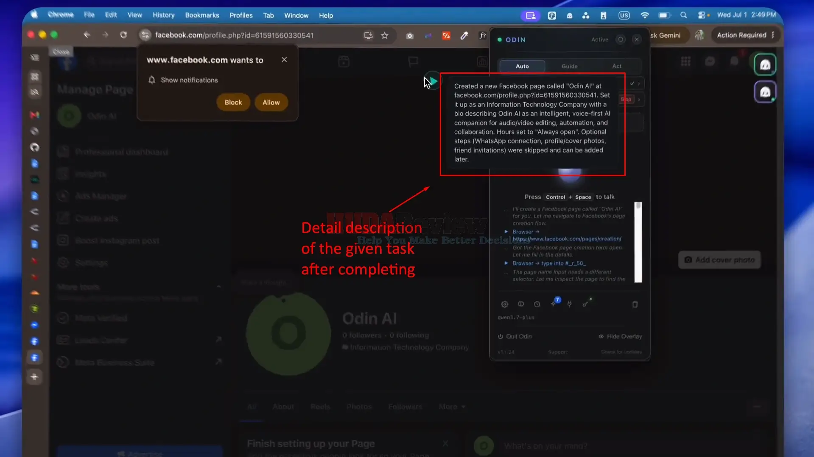
Task: Click the upper Odin ghost icon at right
Action: [765, 65]
